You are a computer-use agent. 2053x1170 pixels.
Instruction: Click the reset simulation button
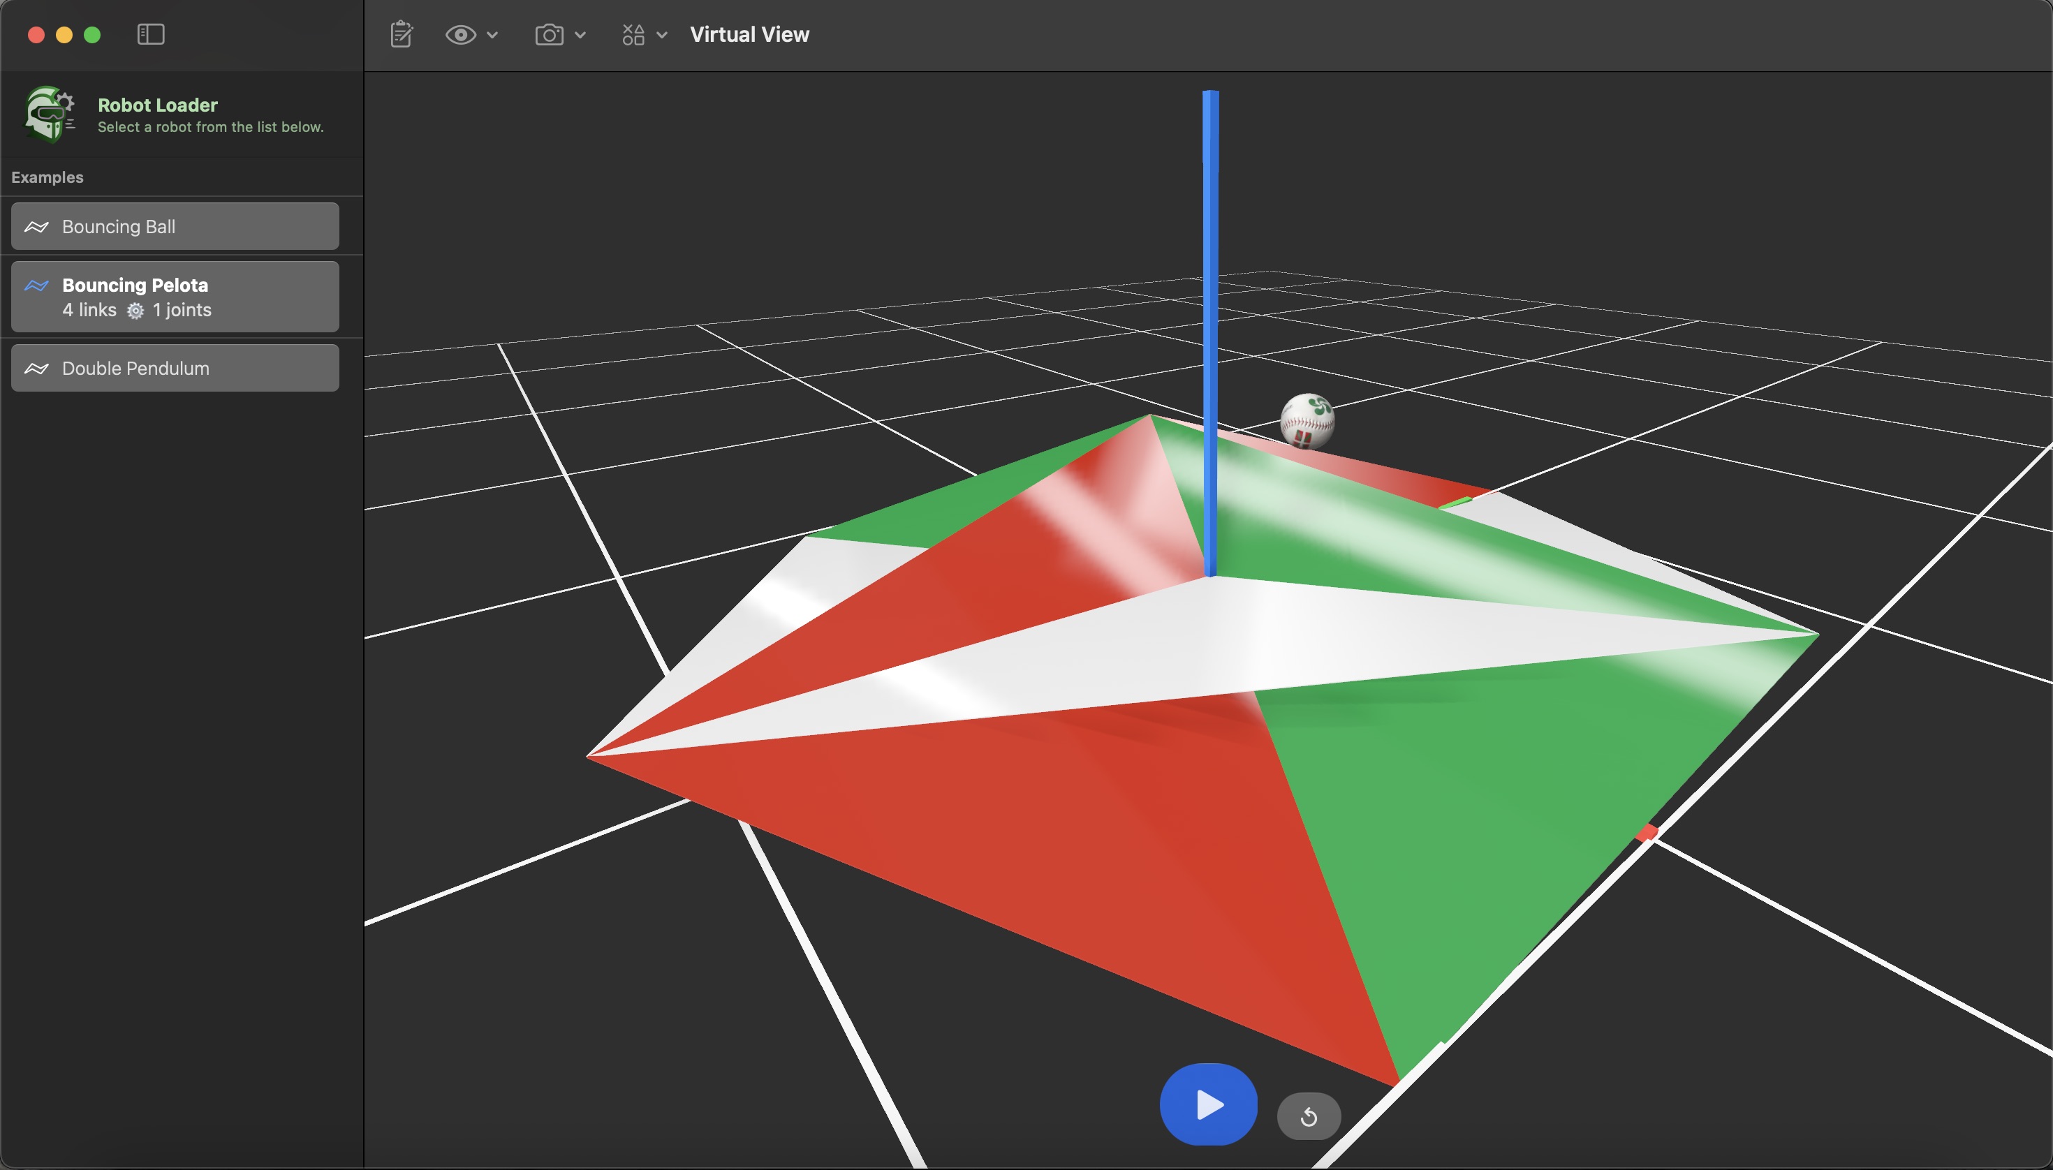coord(1308,1116)
